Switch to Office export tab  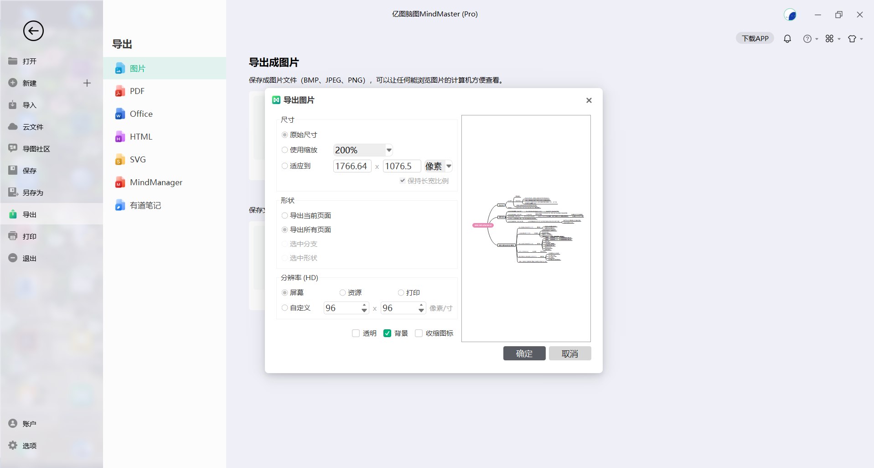coord(165,114)
